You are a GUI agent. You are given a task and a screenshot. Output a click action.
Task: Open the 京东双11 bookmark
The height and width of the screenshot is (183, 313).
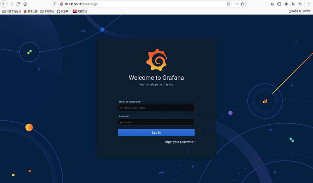[x=63, y=11]
